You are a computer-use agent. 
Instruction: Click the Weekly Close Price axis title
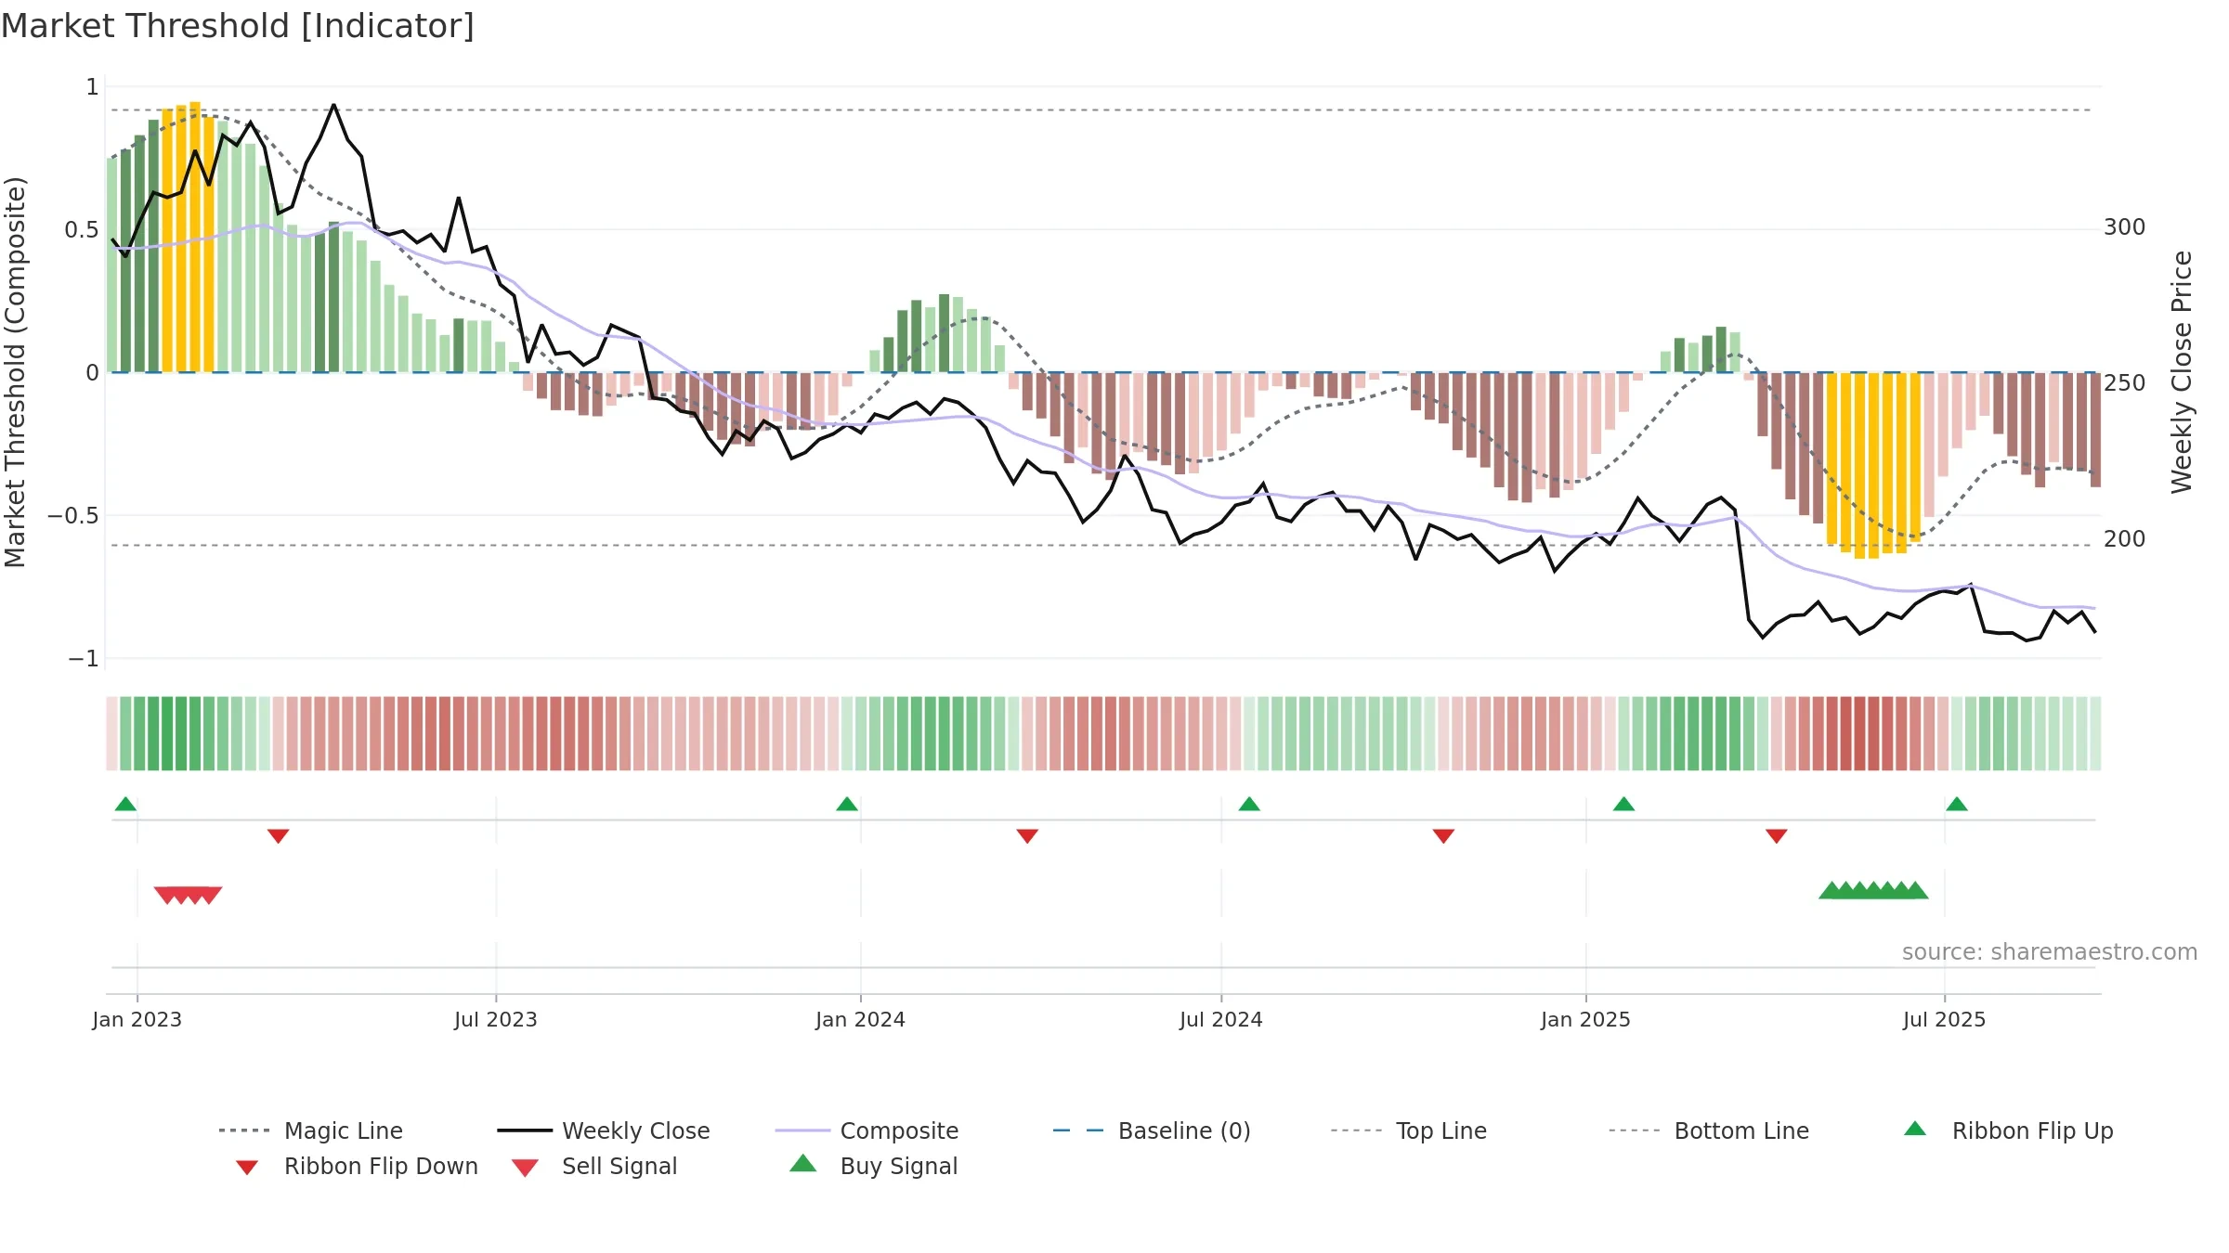tap(2182, 371)
